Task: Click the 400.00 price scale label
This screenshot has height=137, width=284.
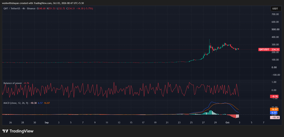Action: [x=275, y=37]
